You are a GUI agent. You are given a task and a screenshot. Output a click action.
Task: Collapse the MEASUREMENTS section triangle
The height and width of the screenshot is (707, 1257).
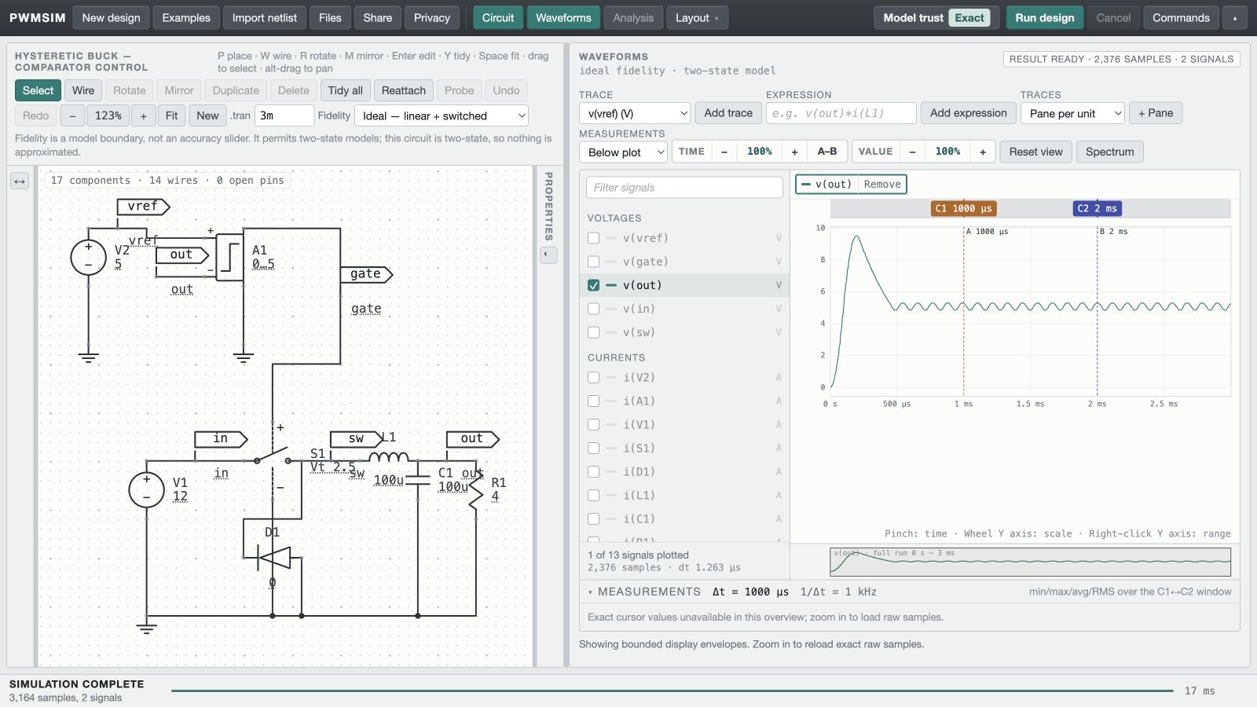pos(590,592)
